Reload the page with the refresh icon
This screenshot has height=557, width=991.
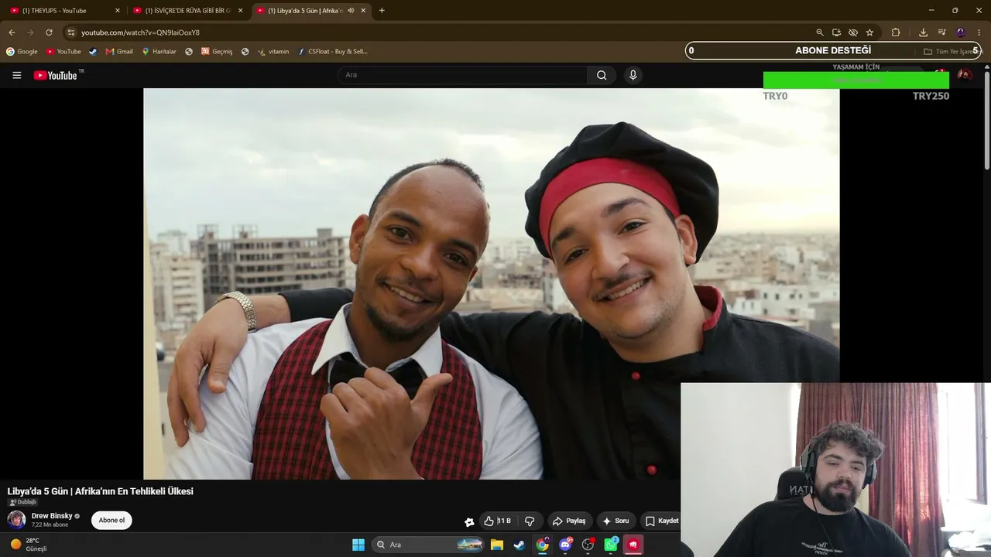(49, 32)
